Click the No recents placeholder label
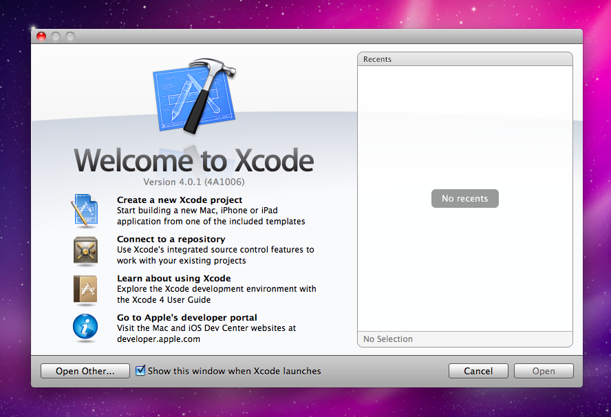 tap(465, 198)
